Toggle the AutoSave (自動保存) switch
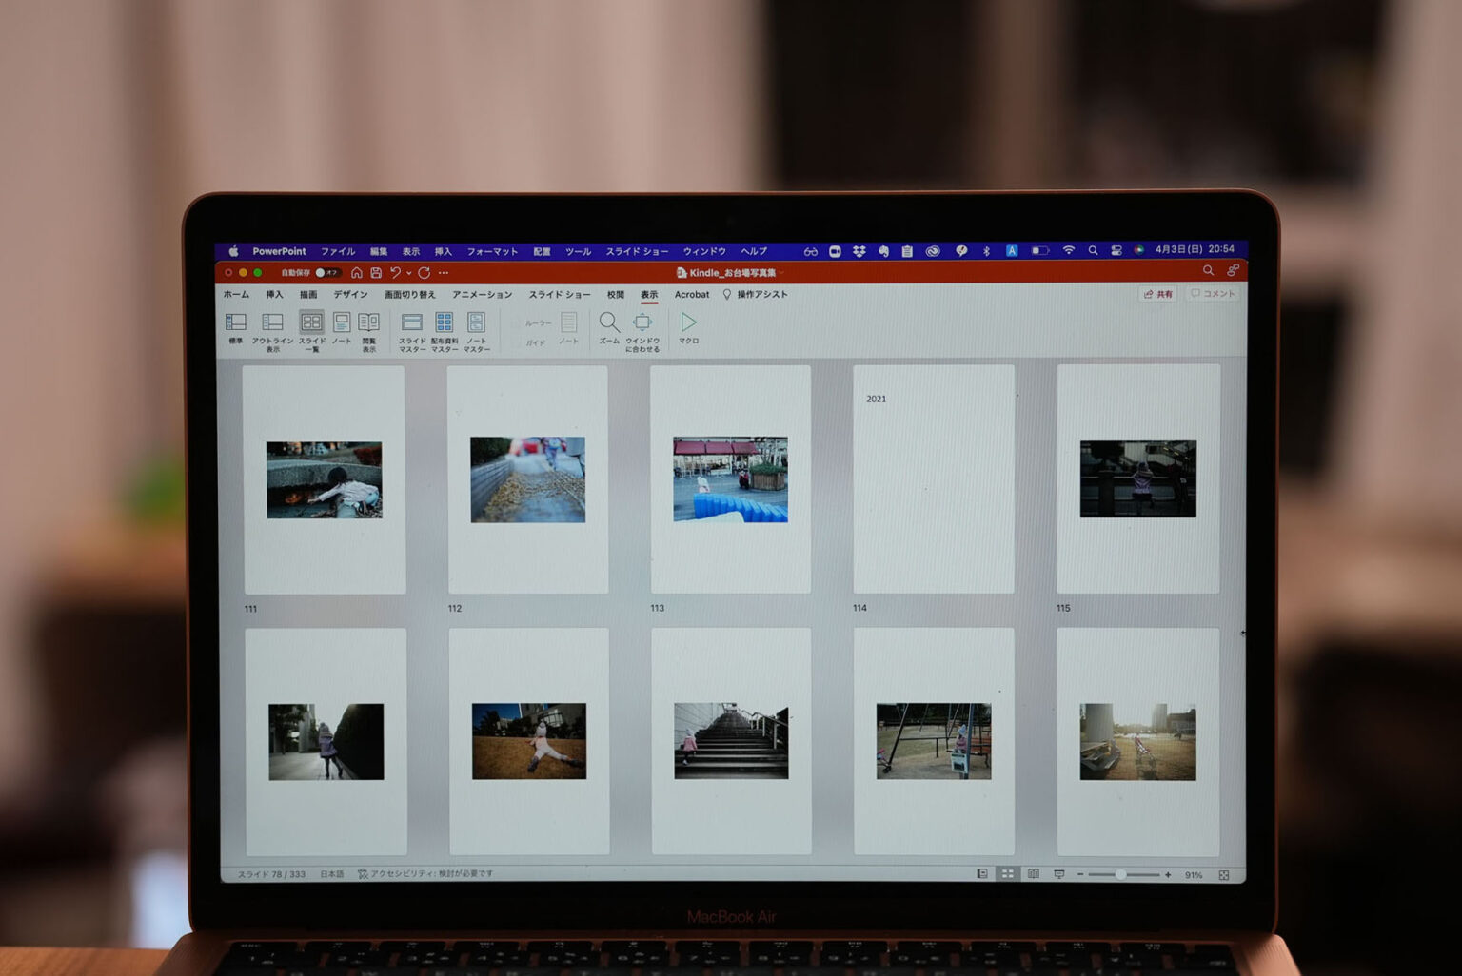Screen dimensions: 1462x976 coord(326,273)
